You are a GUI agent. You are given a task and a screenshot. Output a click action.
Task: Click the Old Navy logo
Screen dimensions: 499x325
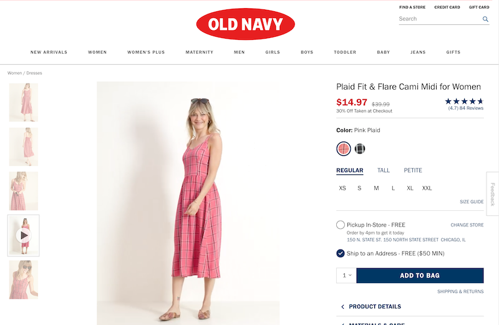click(x=245, y=24)
